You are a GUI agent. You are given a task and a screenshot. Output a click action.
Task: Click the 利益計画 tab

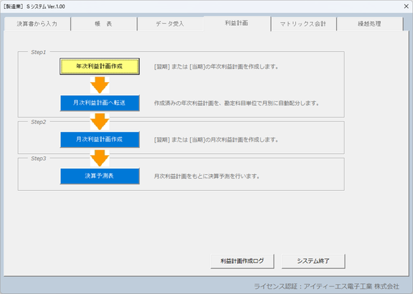[236, 23]
